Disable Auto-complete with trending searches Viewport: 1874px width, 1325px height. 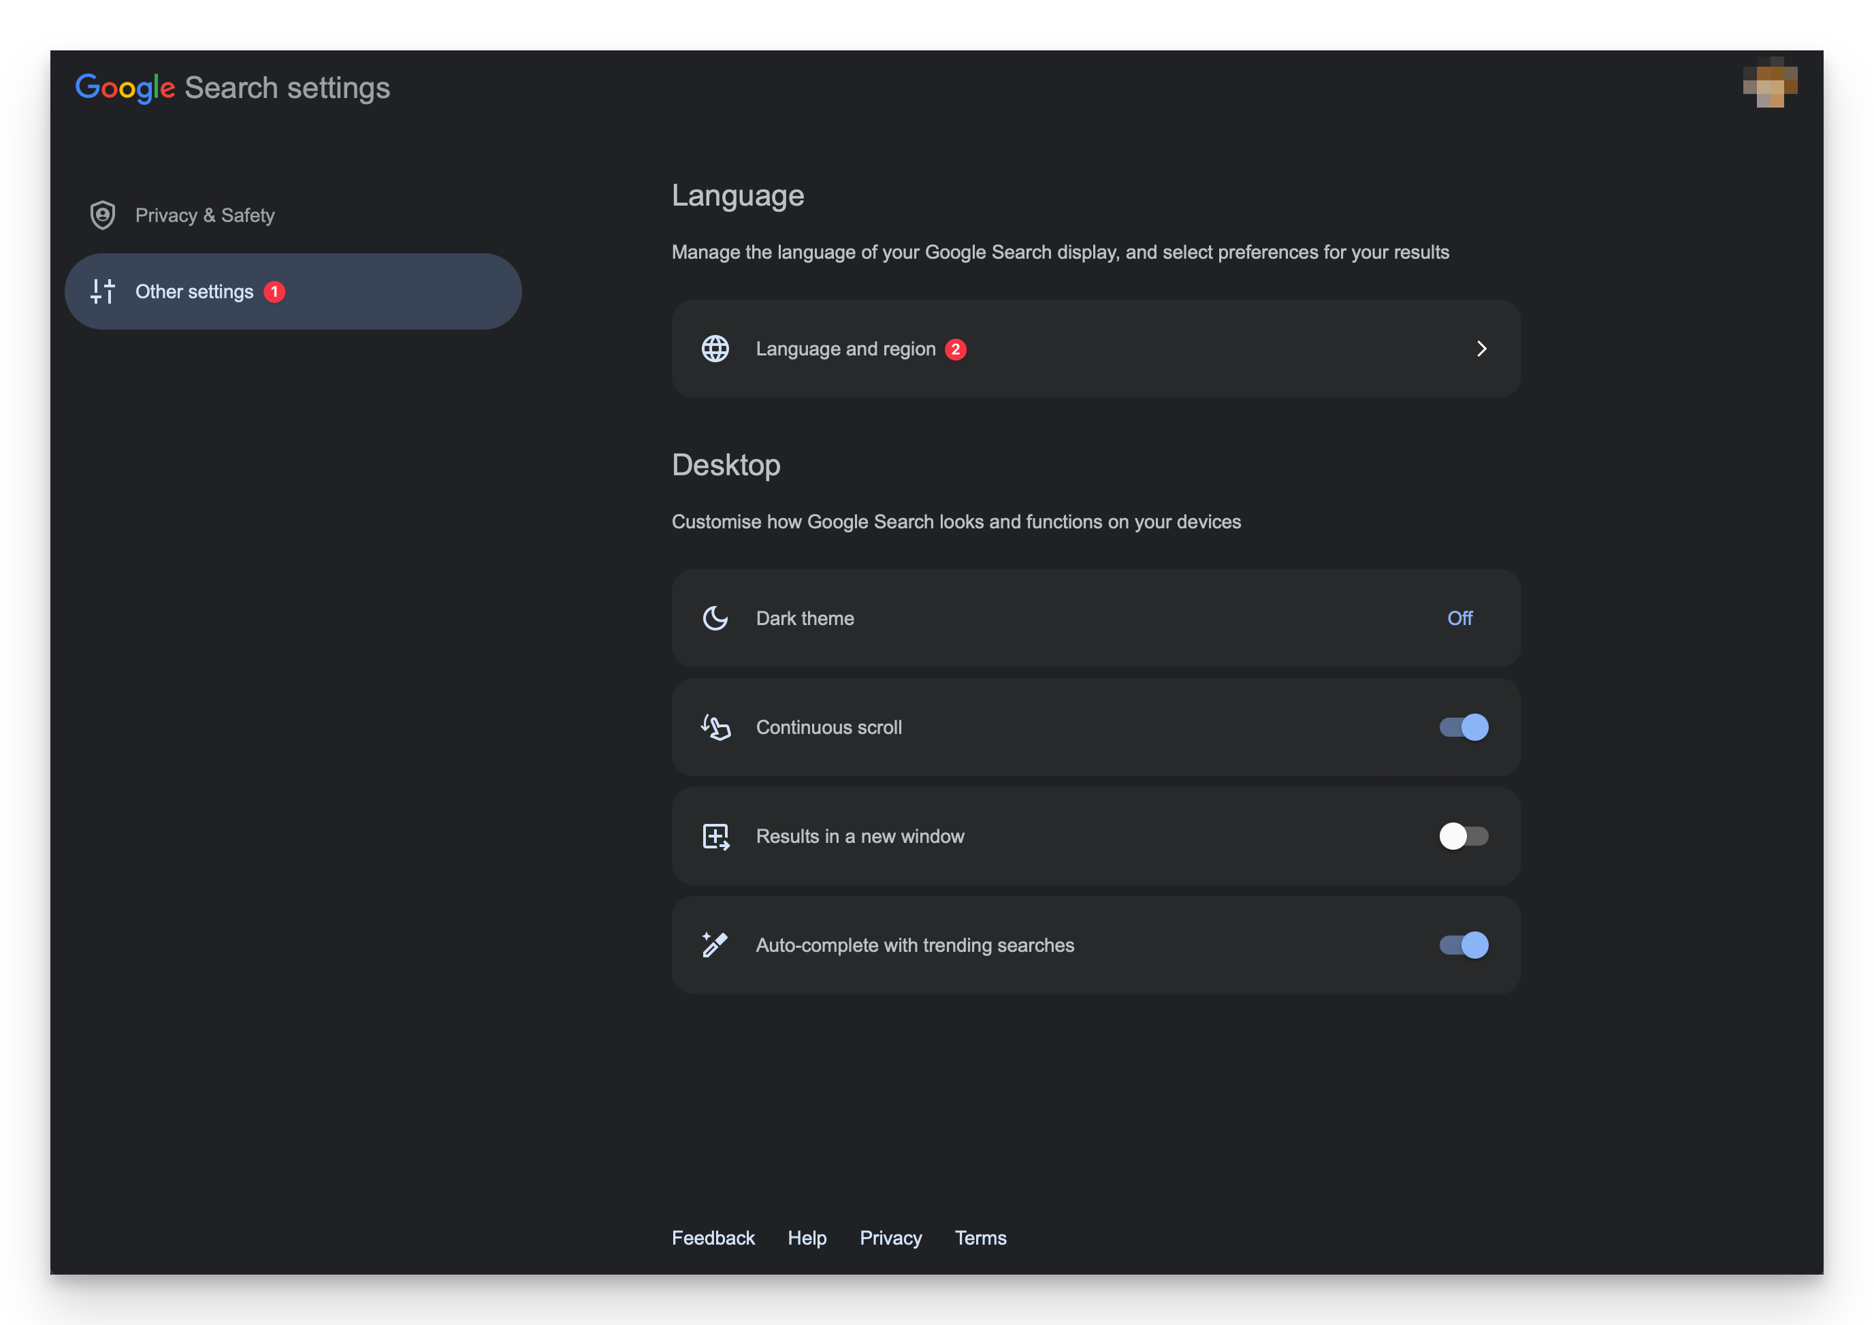[1464, 945]
